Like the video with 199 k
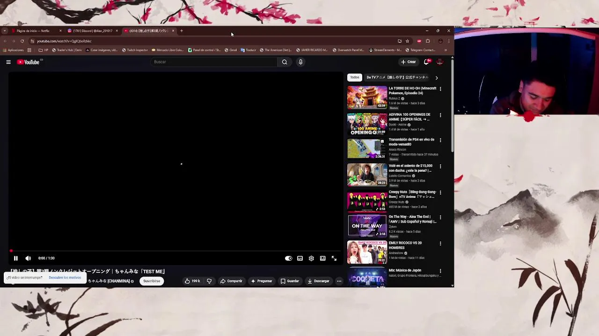Image resolution: width=599 pixels, height=336 pixels. tap(192, 281)
